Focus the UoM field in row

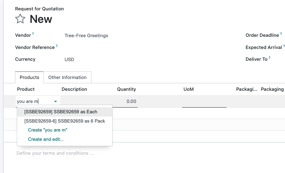pos(204,102)
